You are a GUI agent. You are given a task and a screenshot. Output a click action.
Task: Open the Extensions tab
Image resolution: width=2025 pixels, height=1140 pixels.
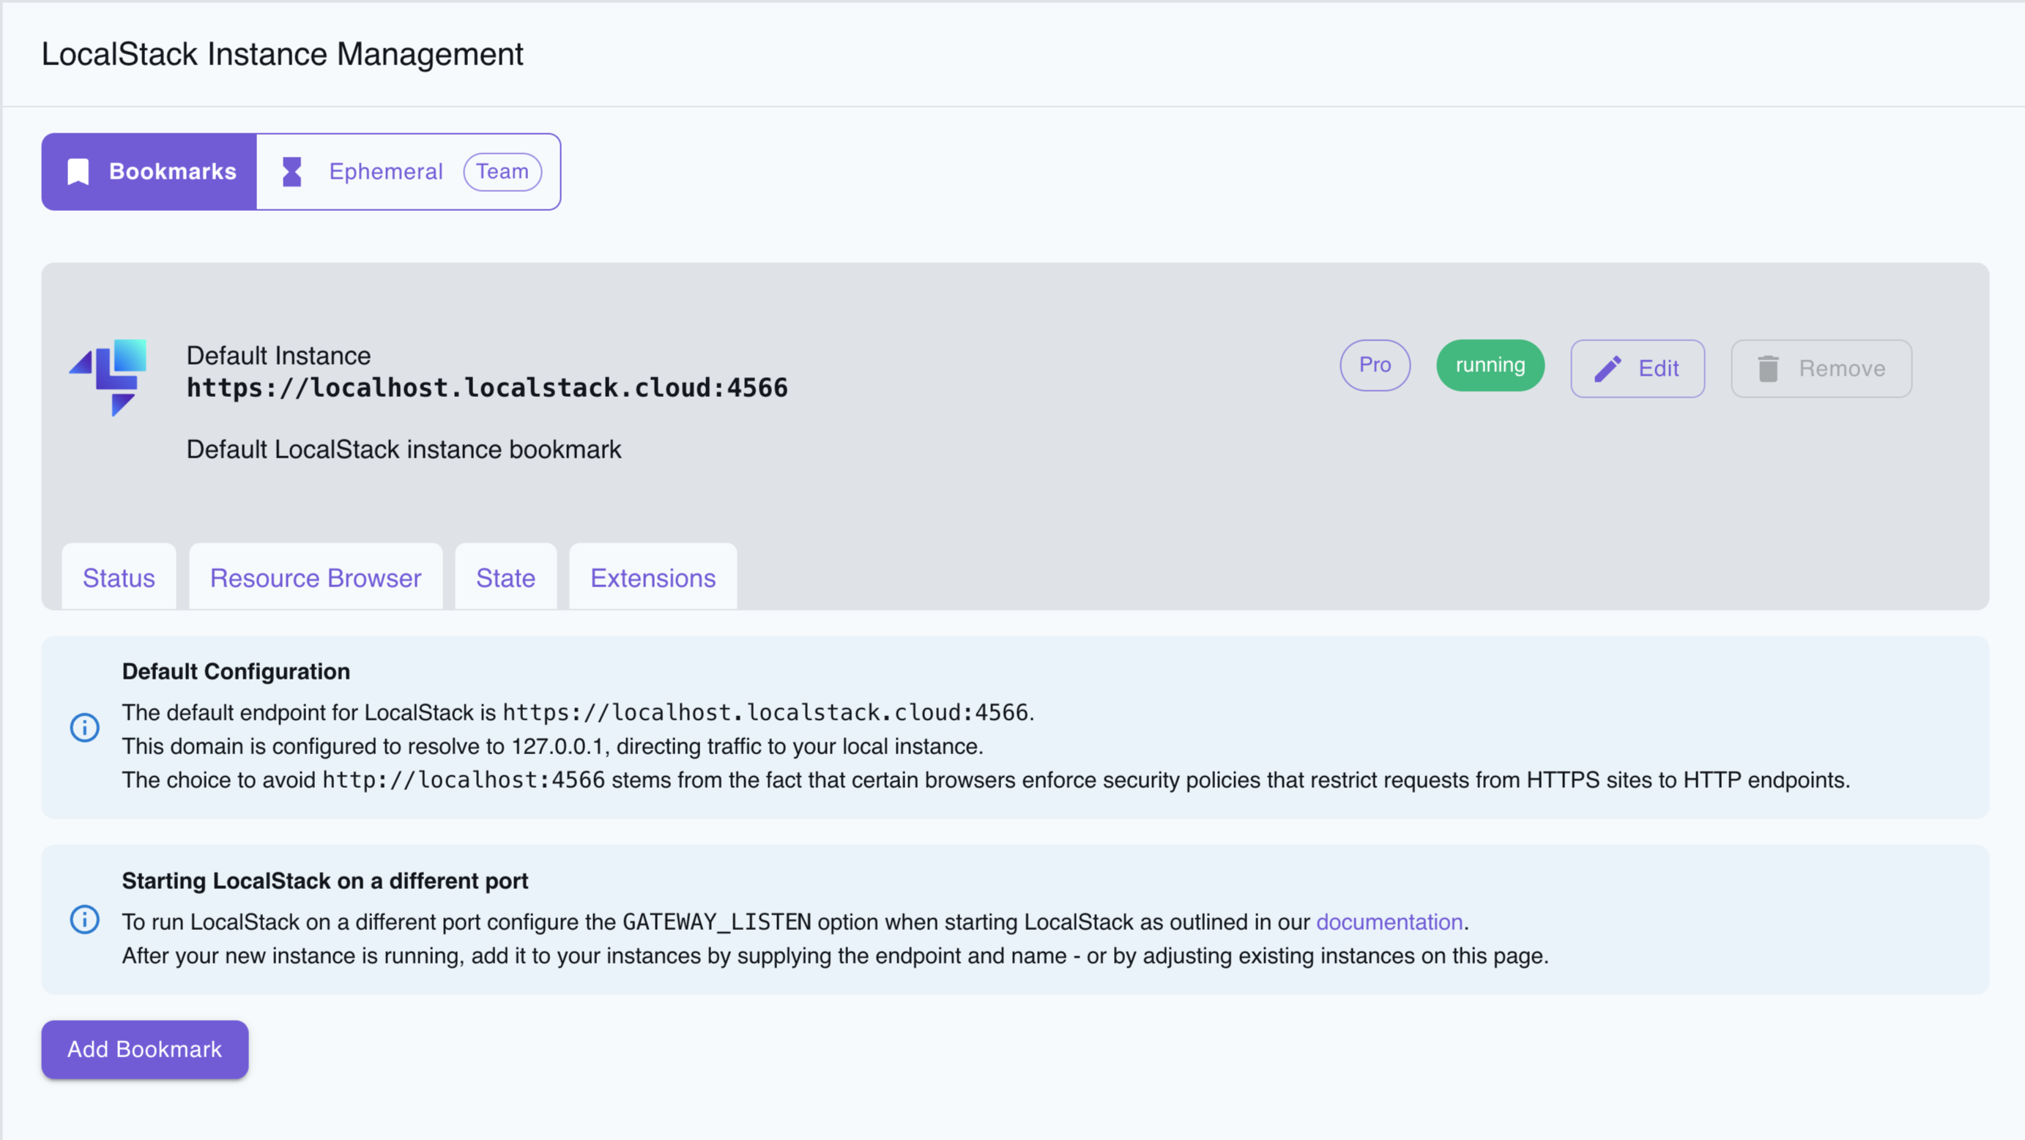point(653,578)
